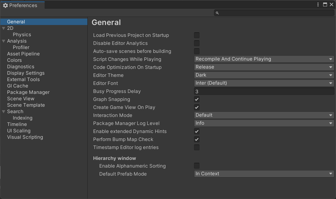Select External Tools in the sidebar
336x199 pixels.
pyautogui.click(x=23, y=79)
